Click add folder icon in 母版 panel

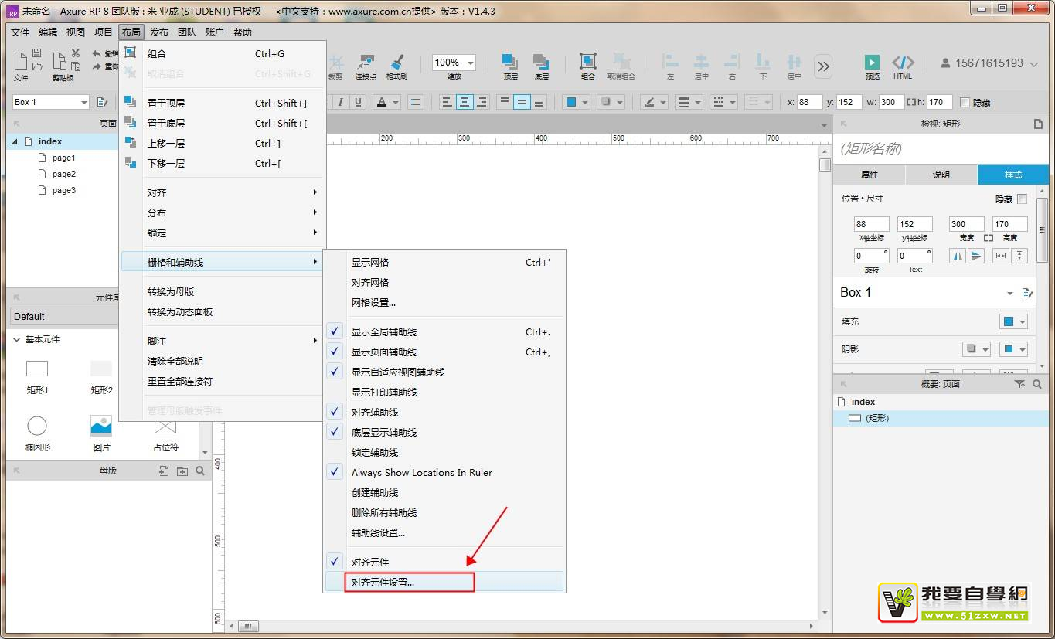[182, 471]
